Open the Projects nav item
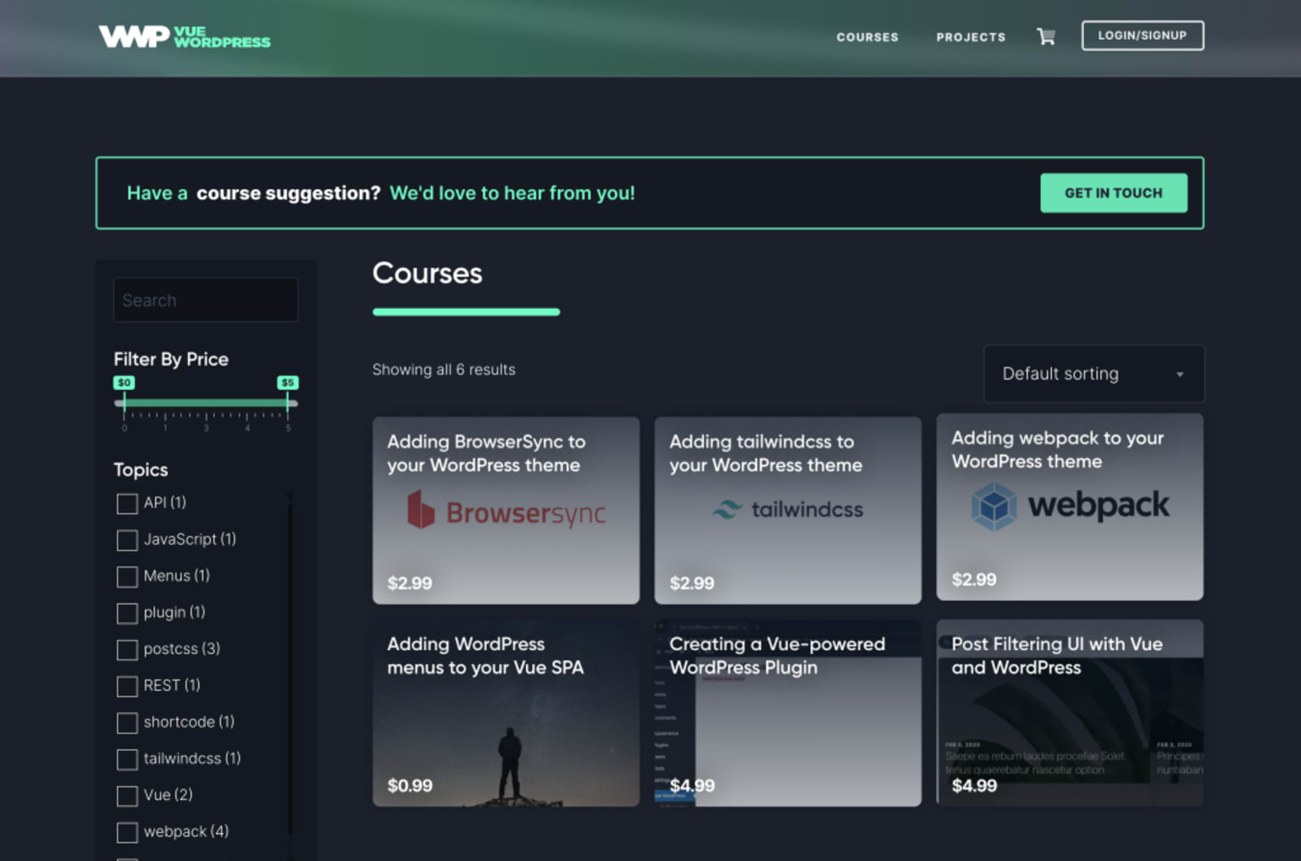The width and height of the screenshot is (1301, 861). click(x=971, y=37)
